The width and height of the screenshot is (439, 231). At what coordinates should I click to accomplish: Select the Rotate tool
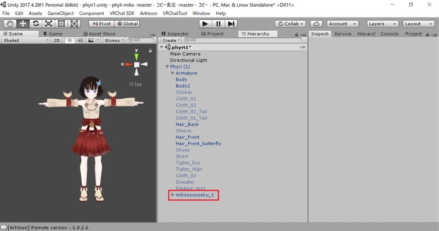36,24
